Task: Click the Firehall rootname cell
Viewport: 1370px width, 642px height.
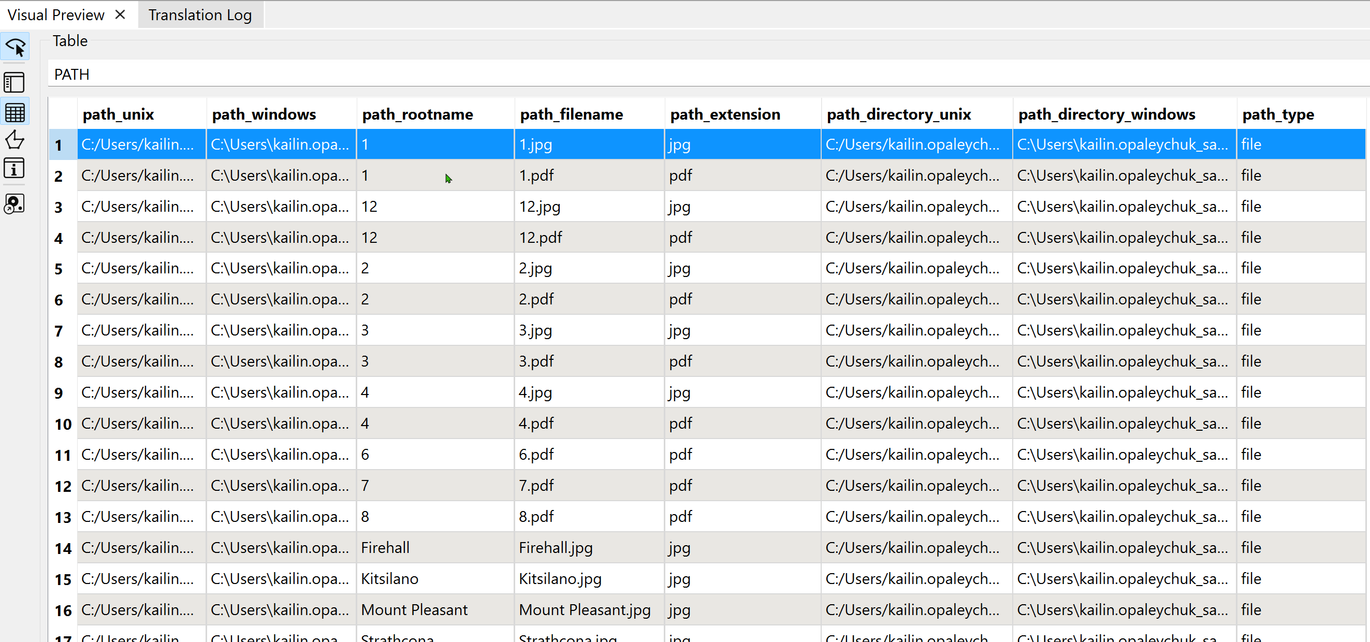Action: 435,547
